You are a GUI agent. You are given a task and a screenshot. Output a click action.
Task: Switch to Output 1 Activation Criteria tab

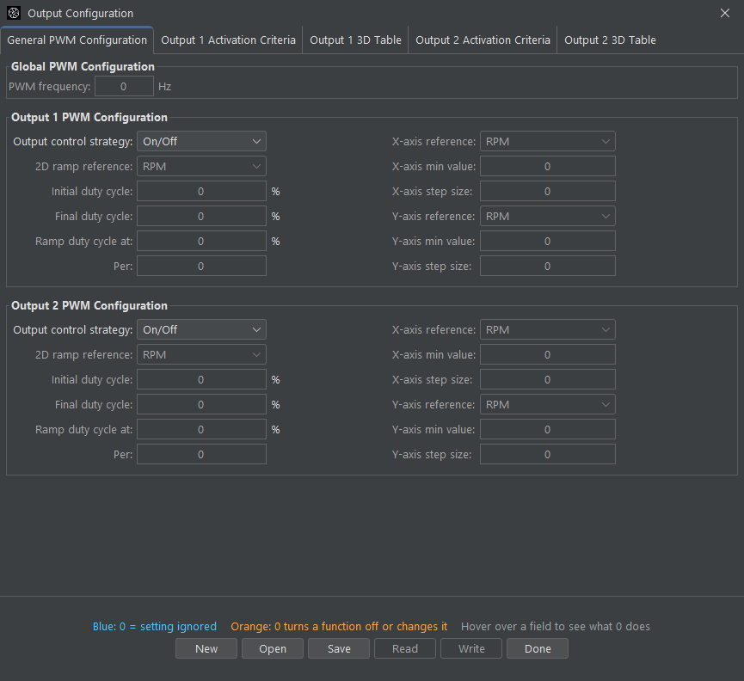(228, 40)
